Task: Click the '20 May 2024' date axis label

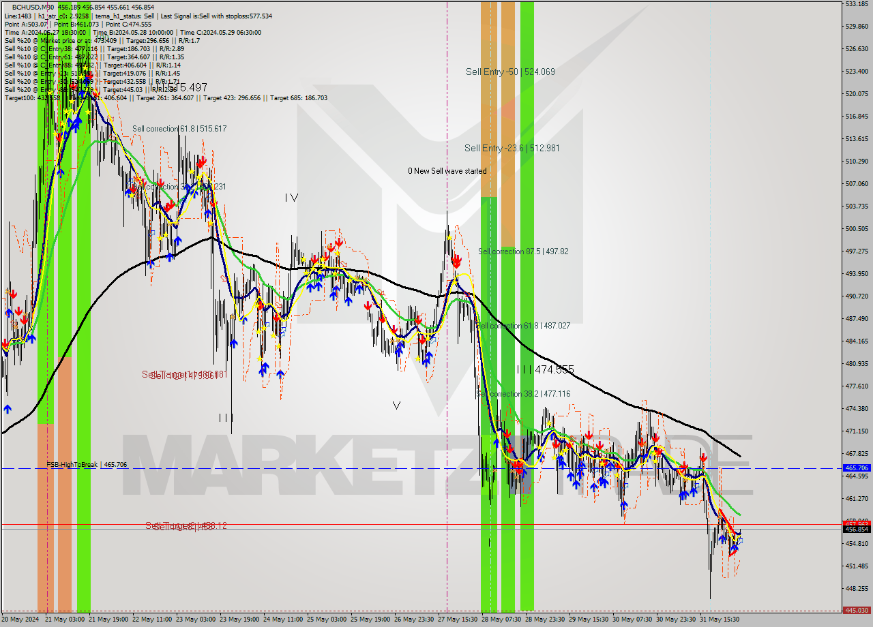Action: (21, 620)
